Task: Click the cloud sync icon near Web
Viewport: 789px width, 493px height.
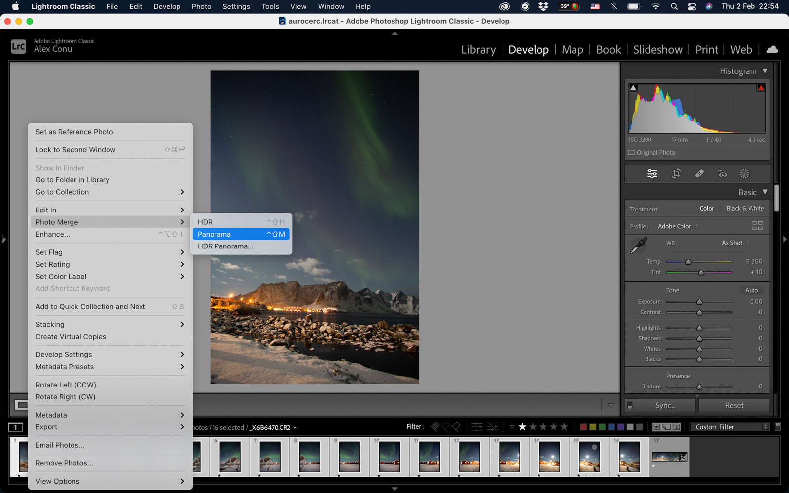Action: tap(771, 49)
